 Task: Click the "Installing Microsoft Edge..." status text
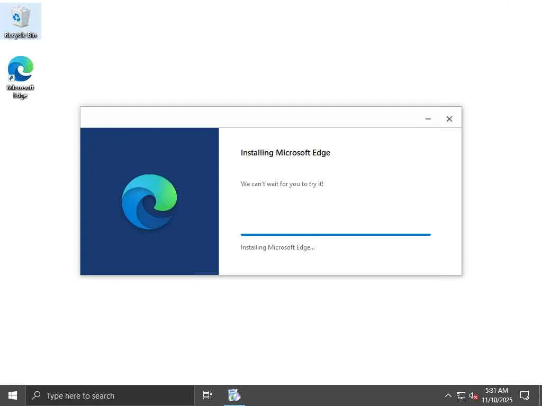tap(277, 247)
